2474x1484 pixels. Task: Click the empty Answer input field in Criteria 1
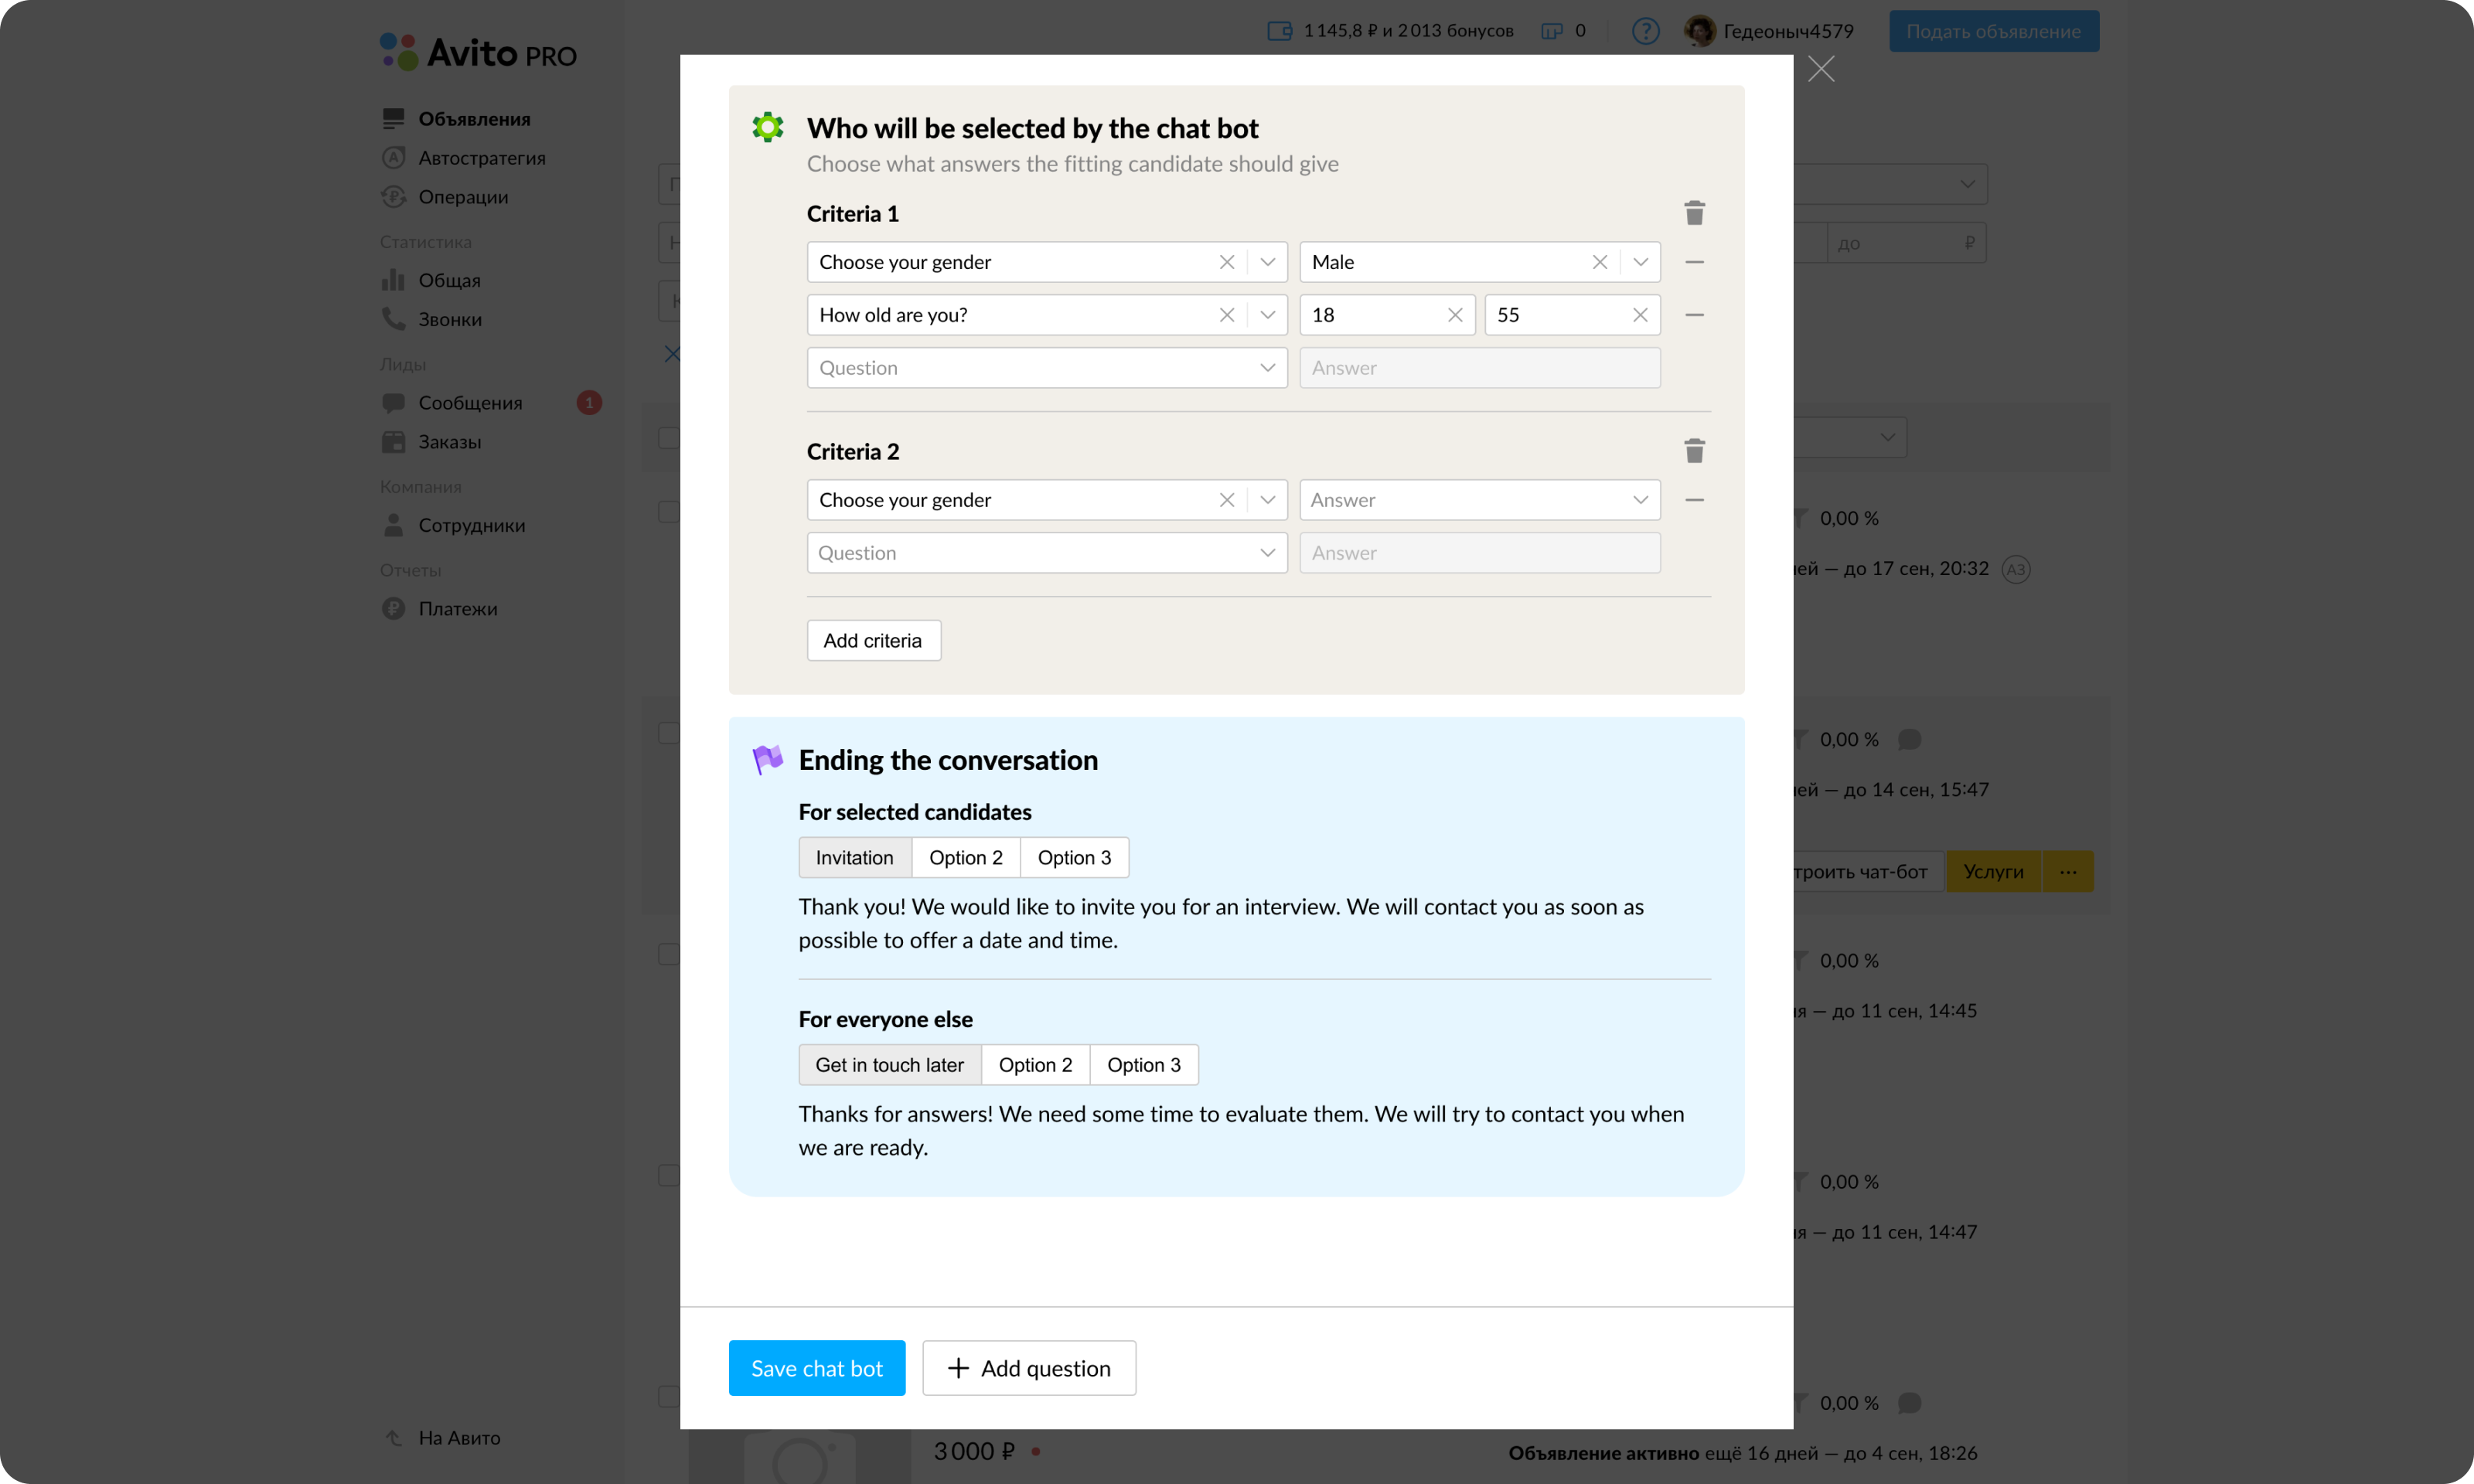[x=1479, y=367]
